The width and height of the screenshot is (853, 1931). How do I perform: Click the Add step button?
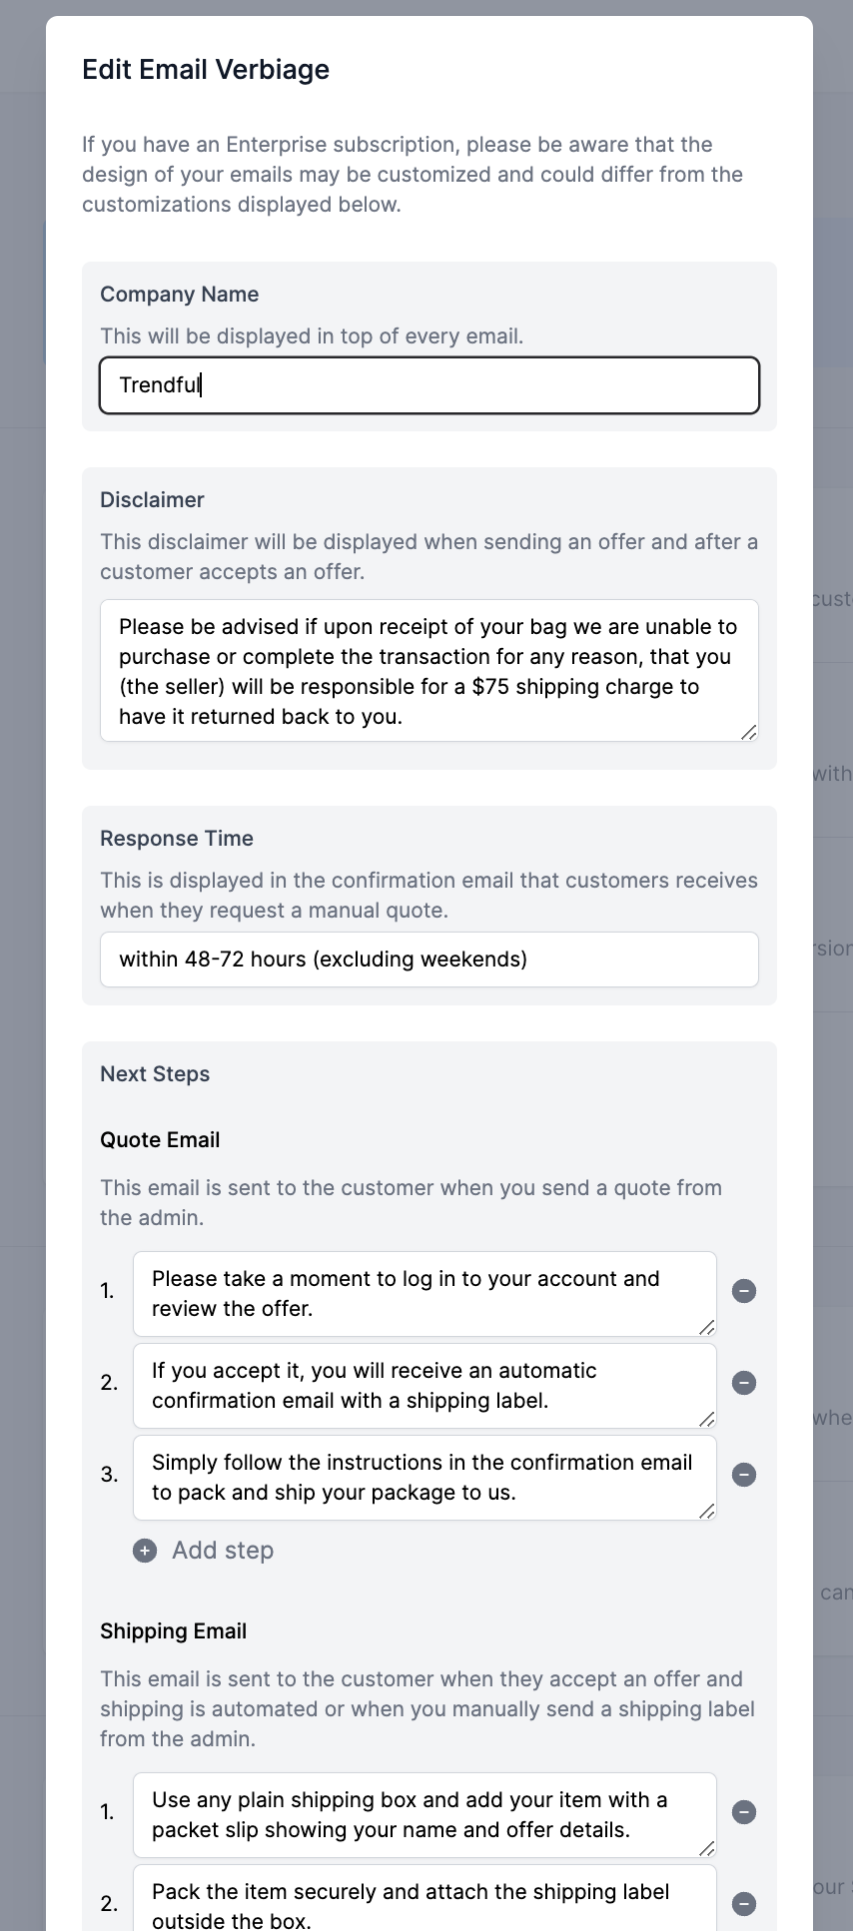pos(204,1551)
